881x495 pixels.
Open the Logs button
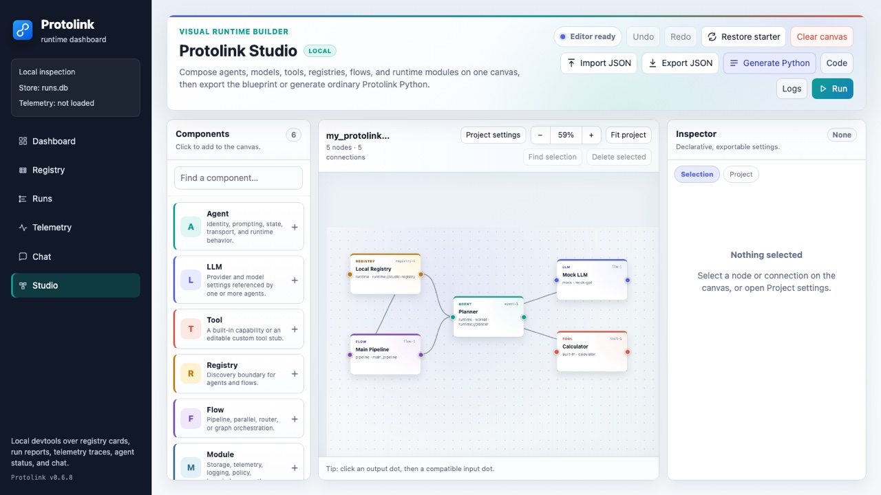click(792, 89)
